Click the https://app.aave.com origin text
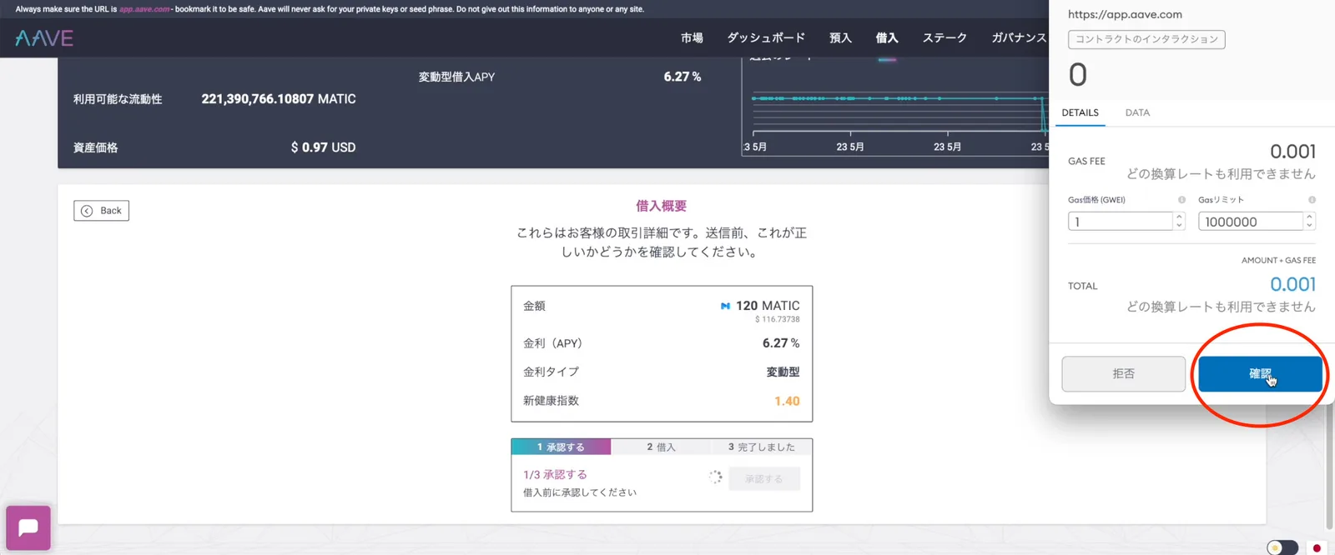 point(1125,14)
